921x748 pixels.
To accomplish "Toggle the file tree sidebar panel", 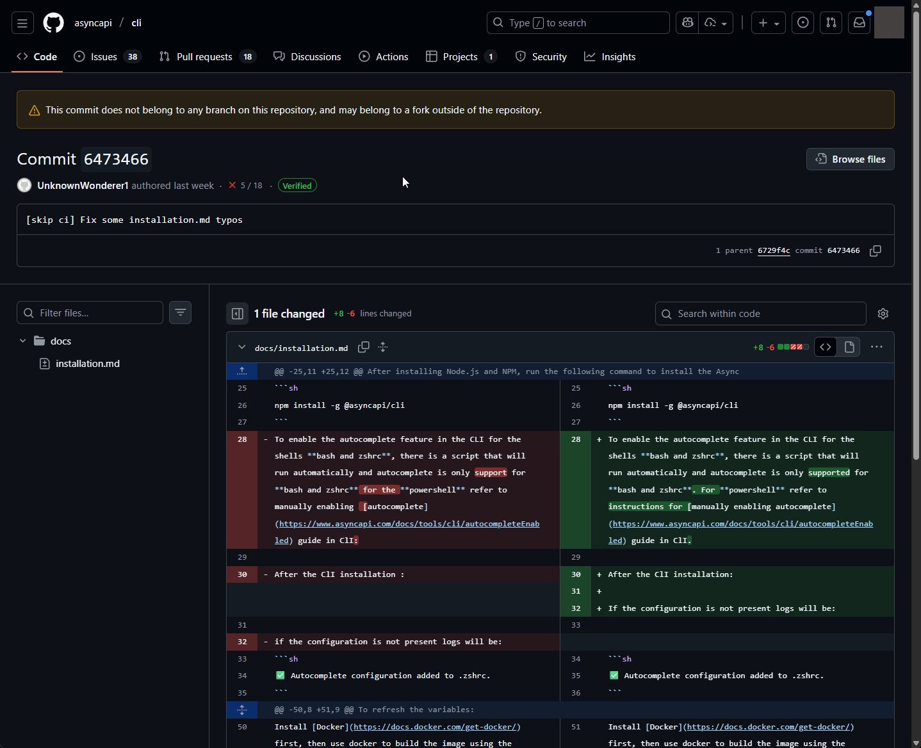I will 238,314.
